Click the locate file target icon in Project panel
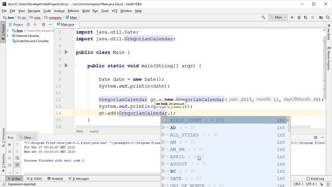 tap(28, 24)
